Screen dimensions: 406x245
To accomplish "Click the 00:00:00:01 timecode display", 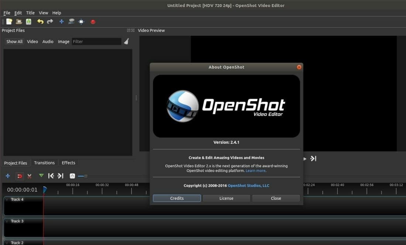I will click(22, 190).
